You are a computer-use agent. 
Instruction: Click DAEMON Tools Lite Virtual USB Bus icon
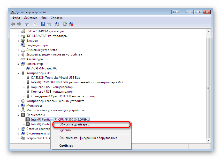pyautogui.click(x=28, y=78)
